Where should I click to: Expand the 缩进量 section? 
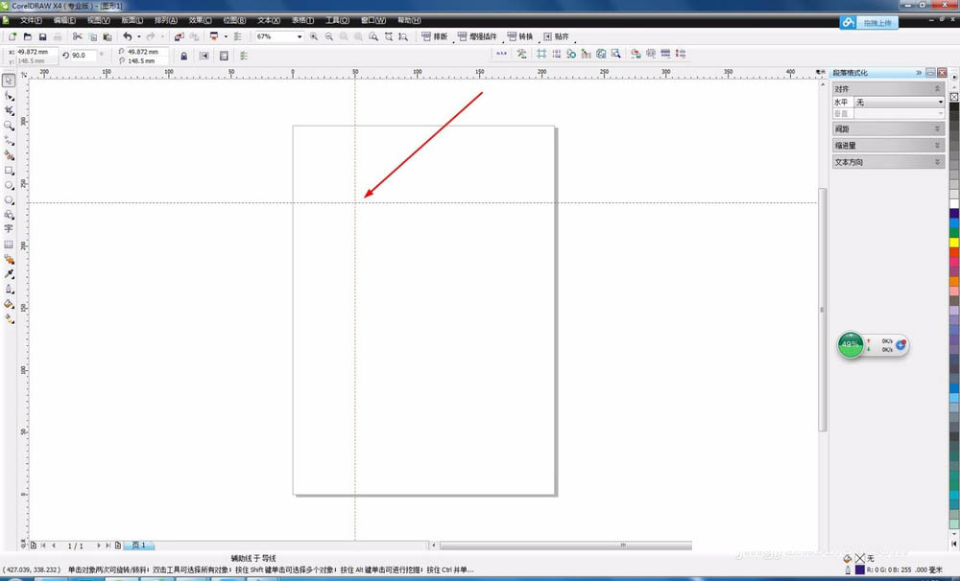(x=937, y=145)
